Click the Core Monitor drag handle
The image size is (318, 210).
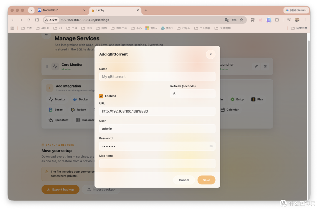(x=47, y=66)
